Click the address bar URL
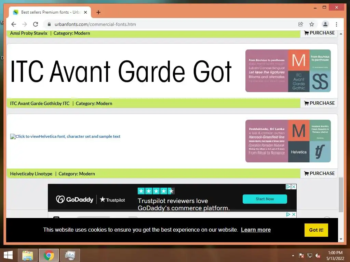This screenshot has width=350, height=262. 95,24
